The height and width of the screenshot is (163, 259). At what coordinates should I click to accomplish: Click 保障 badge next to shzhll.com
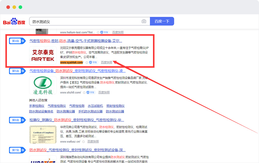(x=91, y=92)
